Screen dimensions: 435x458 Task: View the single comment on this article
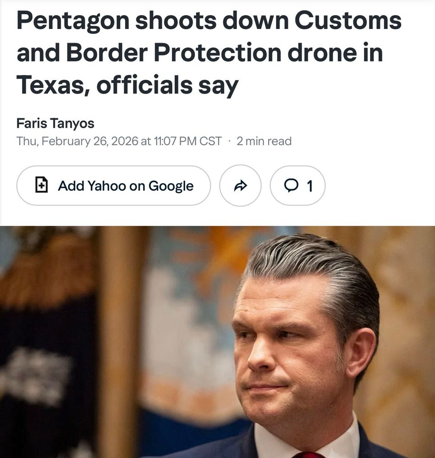pyautogui.click(x=297, y=185)
